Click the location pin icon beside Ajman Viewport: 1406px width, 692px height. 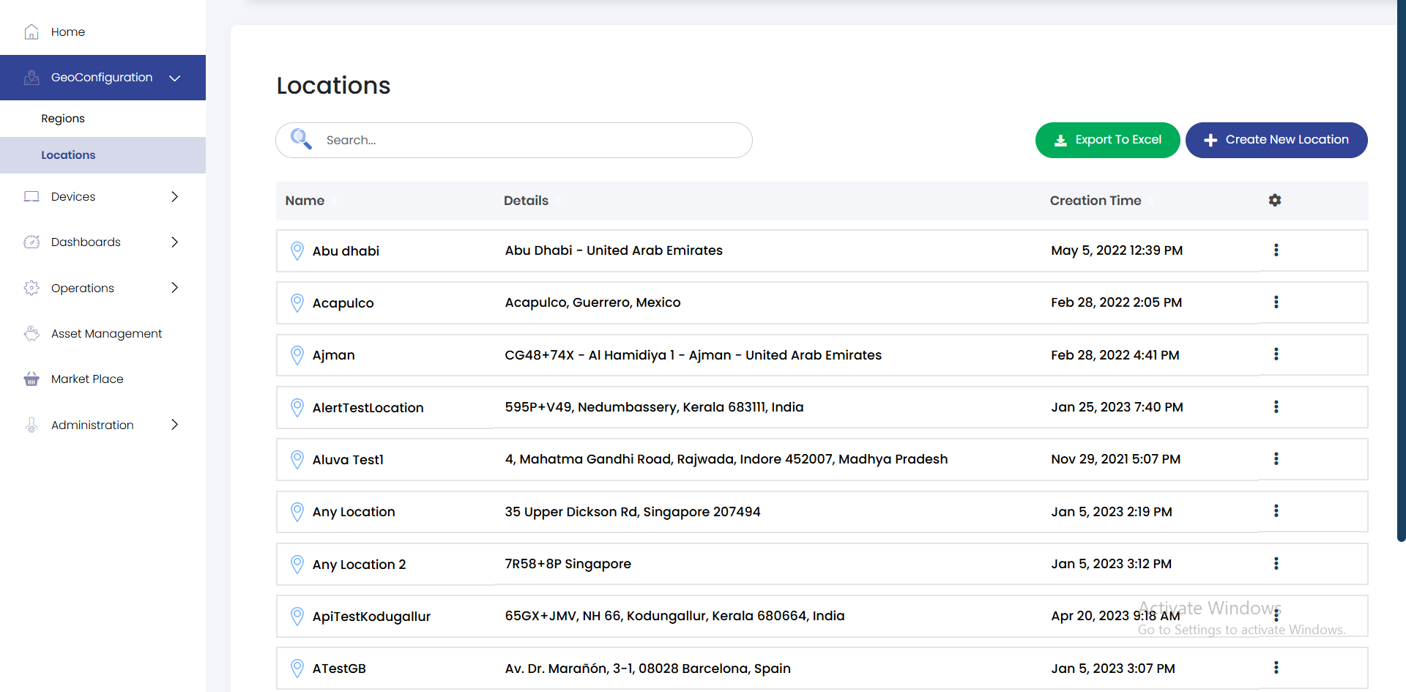pos(297,355)
